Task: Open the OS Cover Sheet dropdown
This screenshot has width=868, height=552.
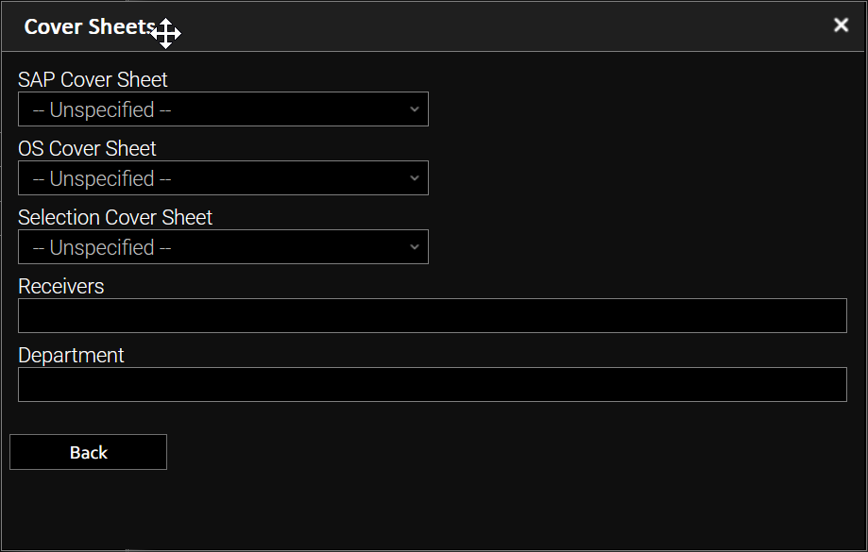Action: tap(223, 178)
